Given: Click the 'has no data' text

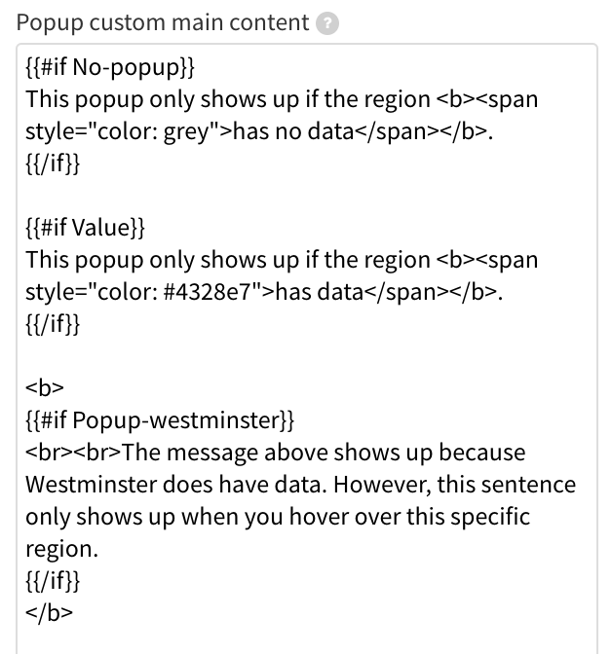Looking at the screenshot, I should pos(293,131).
